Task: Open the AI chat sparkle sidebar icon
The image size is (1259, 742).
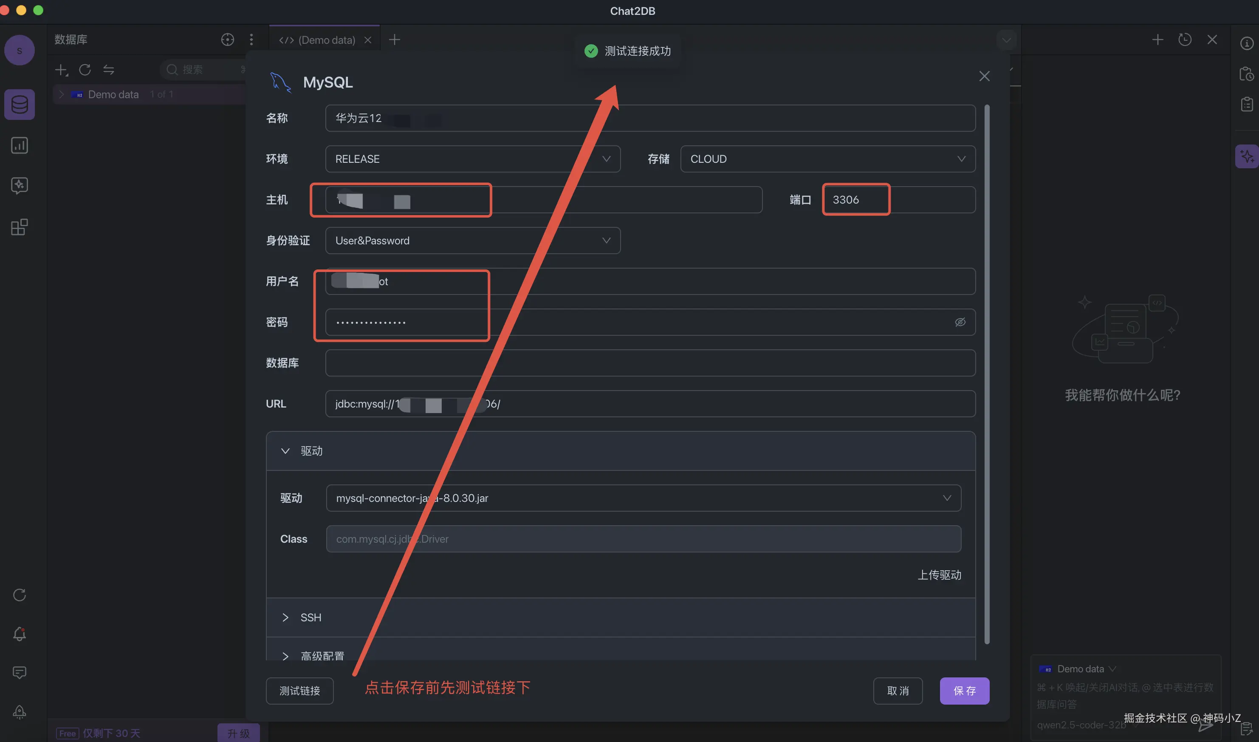Action: coord(20,185)
